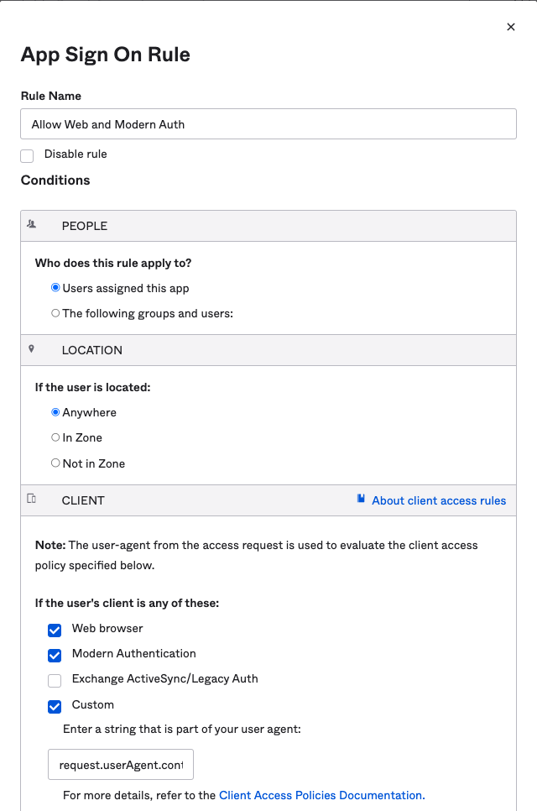Select the Anywhere location option
Image resolution: width=537 pixels, height=811 pixels.
[x=55, y=412]
